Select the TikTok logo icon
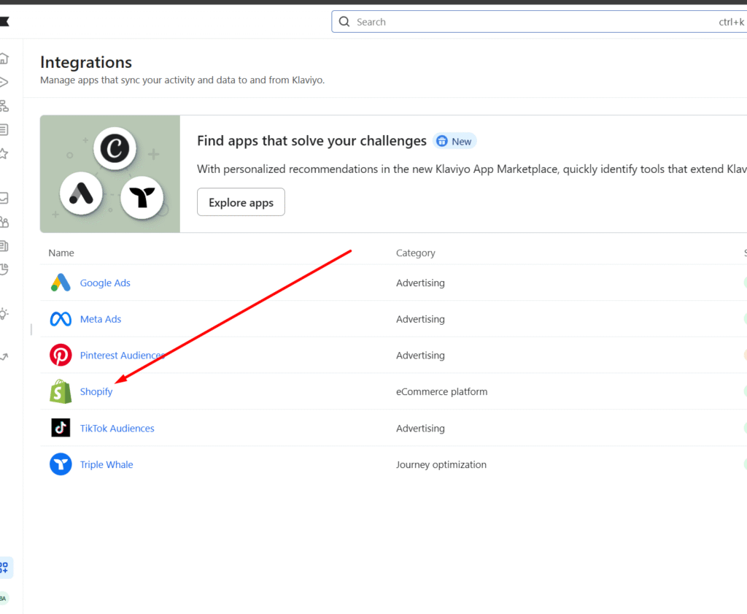The width and height of the screenshot is (747, 614). [61, 428]
